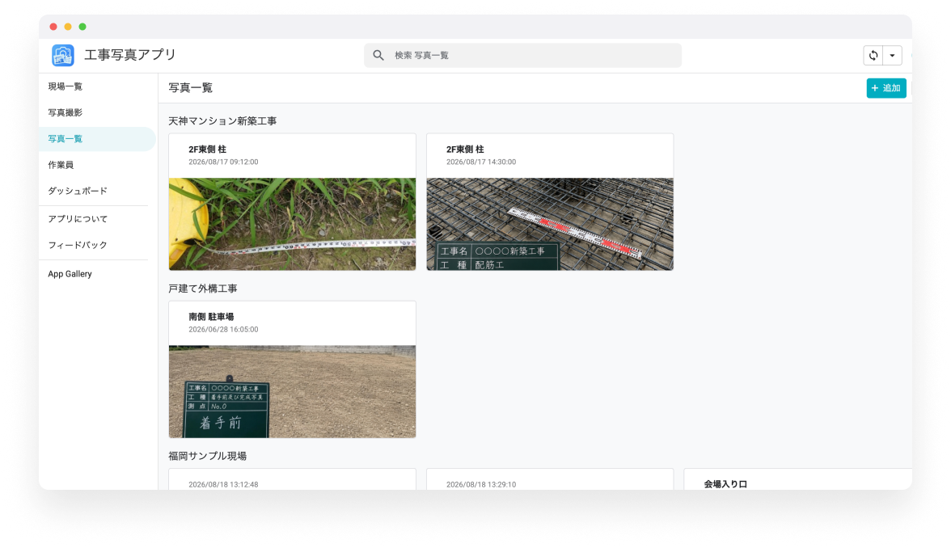Click the green window fullscreen button
Image resolution: width=951 pixels, height=548 pixels.
coord(82,27)
